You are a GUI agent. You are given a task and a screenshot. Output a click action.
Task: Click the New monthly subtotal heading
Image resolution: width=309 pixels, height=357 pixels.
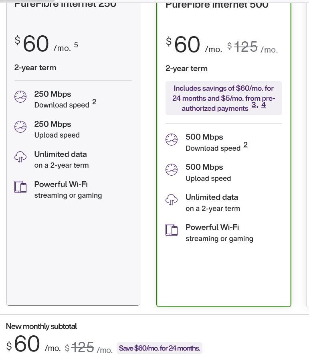(x=41, y=327)
